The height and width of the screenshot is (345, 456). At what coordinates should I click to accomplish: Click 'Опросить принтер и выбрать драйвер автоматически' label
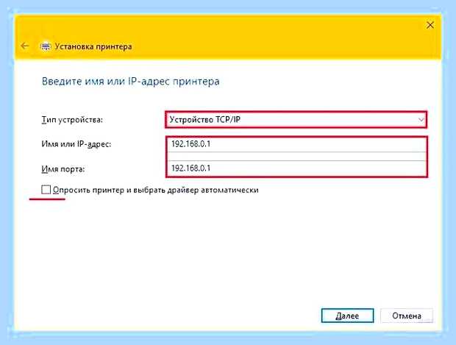[156, 191]
